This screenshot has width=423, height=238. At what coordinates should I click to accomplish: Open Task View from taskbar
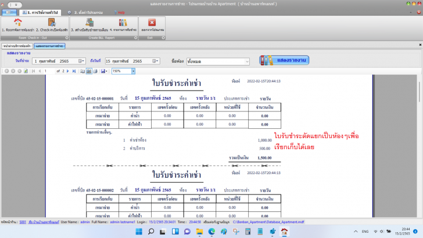click(163, 232)
